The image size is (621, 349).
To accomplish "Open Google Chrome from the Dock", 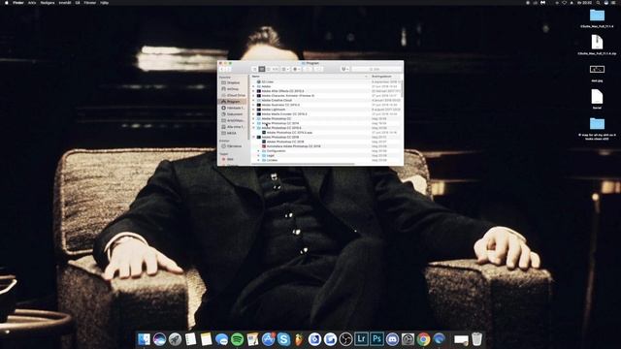I will coord(423,339).
